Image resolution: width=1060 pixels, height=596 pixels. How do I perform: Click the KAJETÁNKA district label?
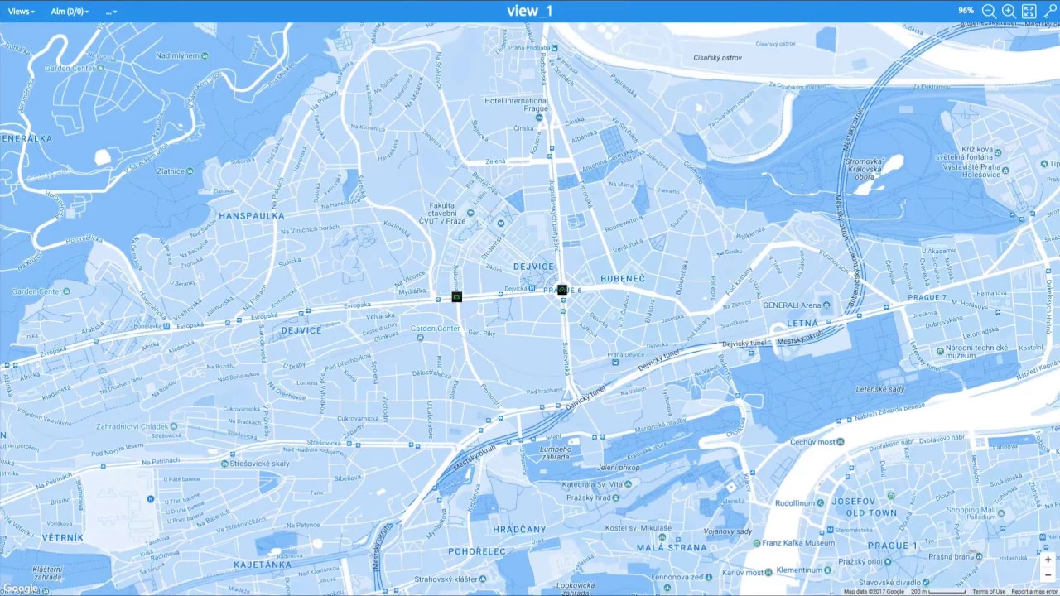263,564
